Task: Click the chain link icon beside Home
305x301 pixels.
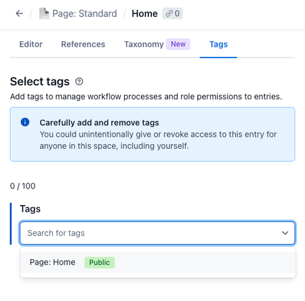Action: click(169, 14)
